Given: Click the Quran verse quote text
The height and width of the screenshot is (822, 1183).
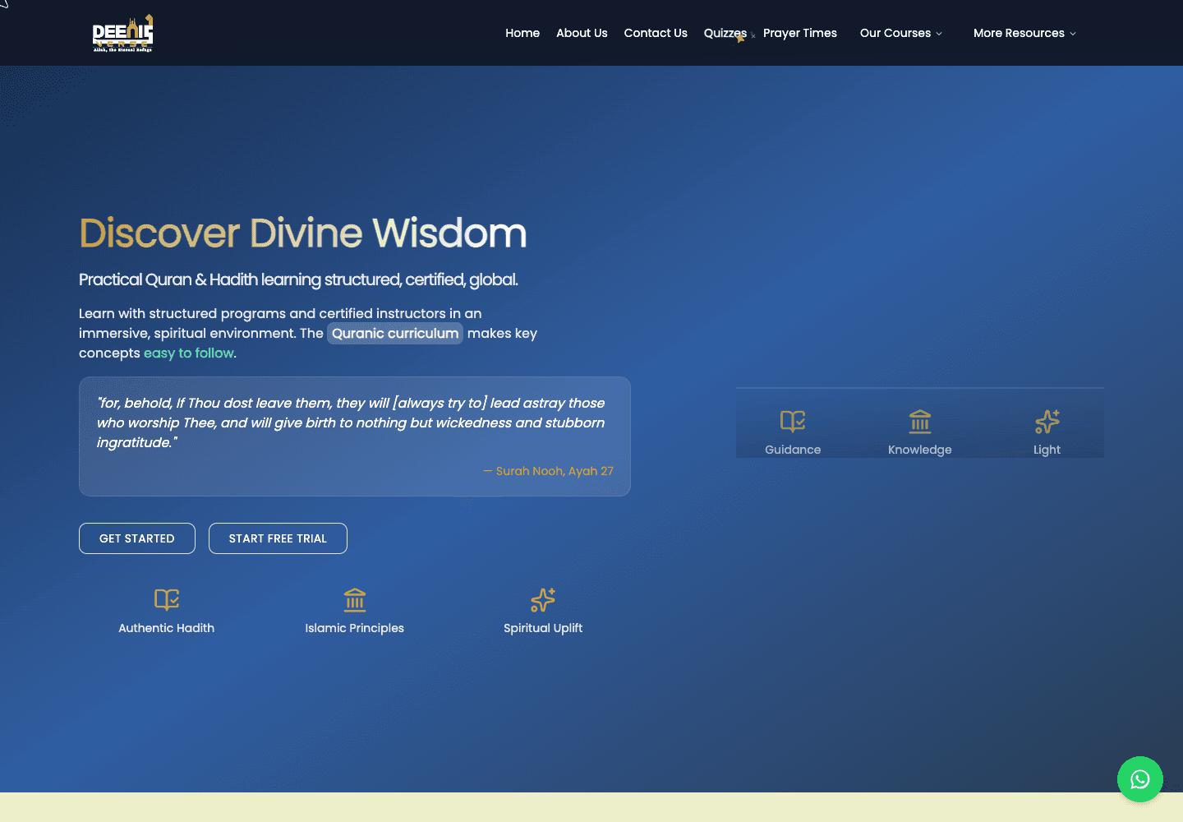Looking at the screenshot, I should pyautogui.click(x=351, y=423).
